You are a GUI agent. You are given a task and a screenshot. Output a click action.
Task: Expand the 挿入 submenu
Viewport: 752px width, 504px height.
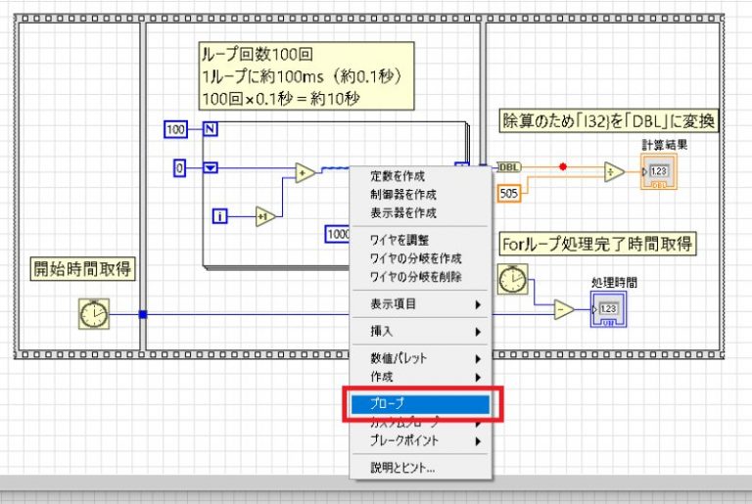tap(420, 332)
